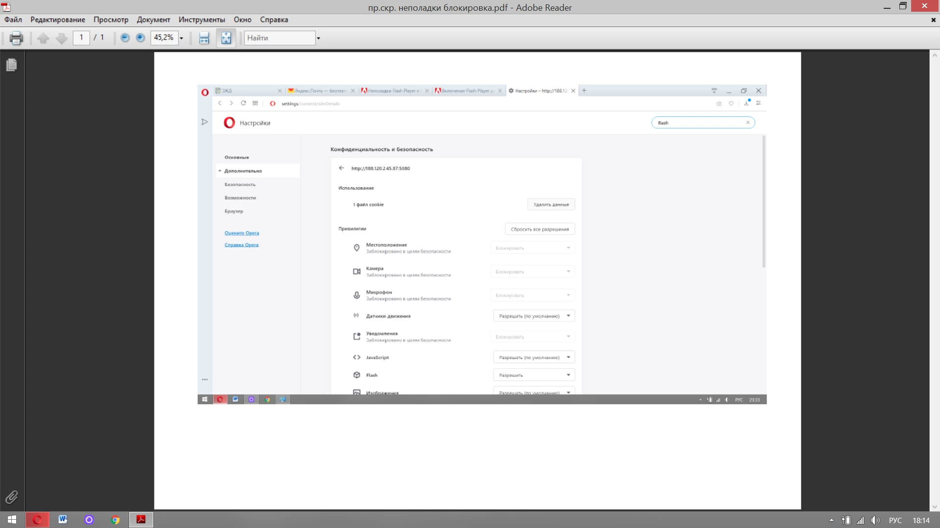This screenshot has height=528, width=940.
Task: Click the Найти search field
Action: [279, 38]
